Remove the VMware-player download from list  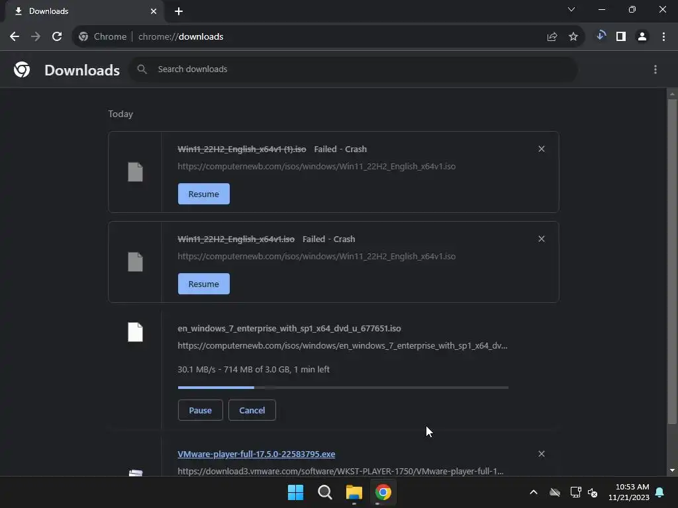pyautogui.click(x=542, y=454)
